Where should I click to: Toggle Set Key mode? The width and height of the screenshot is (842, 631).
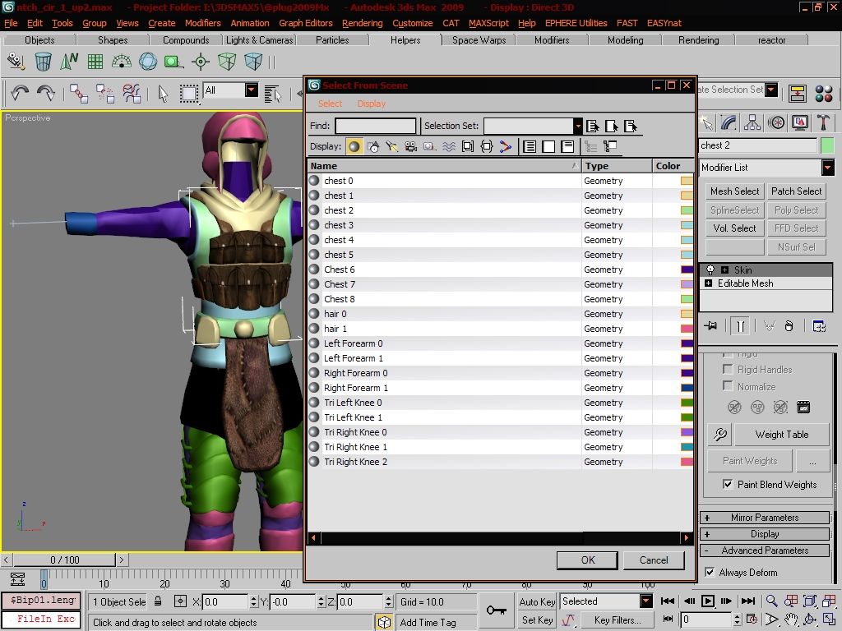[x=536, y=619]
